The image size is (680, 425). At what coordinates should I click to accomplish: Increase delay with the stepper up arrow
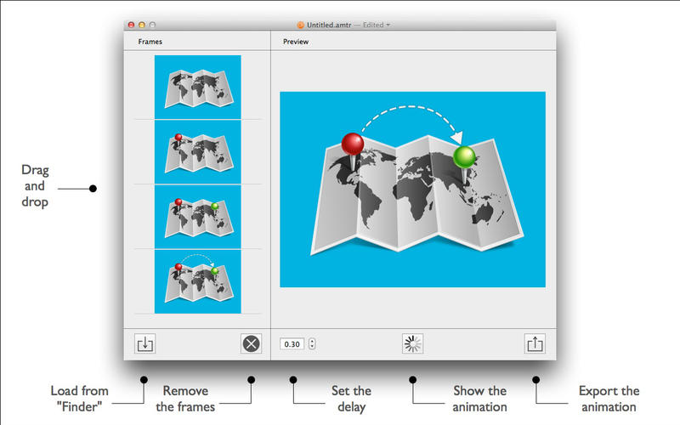312,341
